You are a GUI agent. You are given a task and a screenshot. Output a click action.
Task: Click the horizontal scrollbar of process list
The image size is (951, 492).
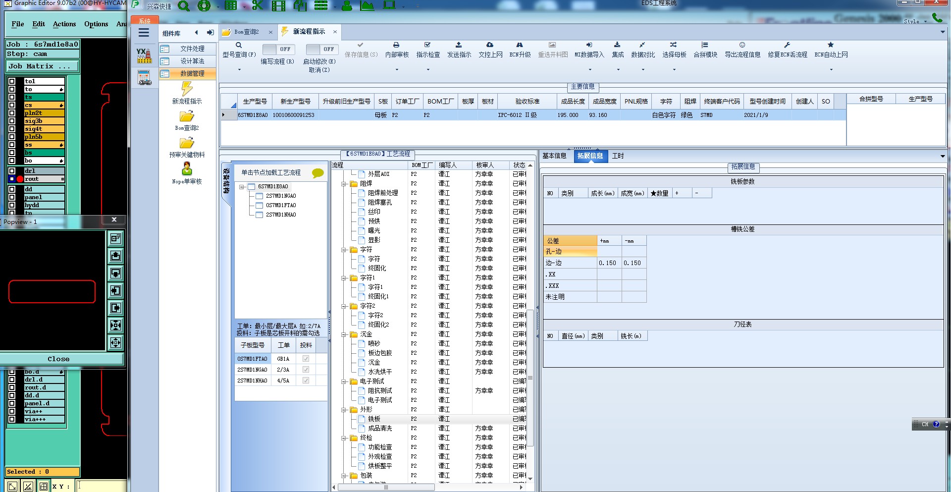pos(385,488)
